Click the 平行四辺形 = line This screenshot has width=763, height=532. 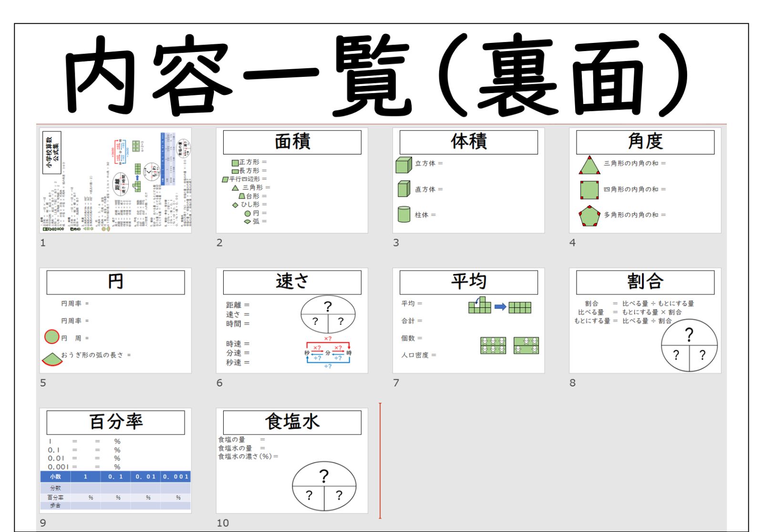[x=245, y=179]
